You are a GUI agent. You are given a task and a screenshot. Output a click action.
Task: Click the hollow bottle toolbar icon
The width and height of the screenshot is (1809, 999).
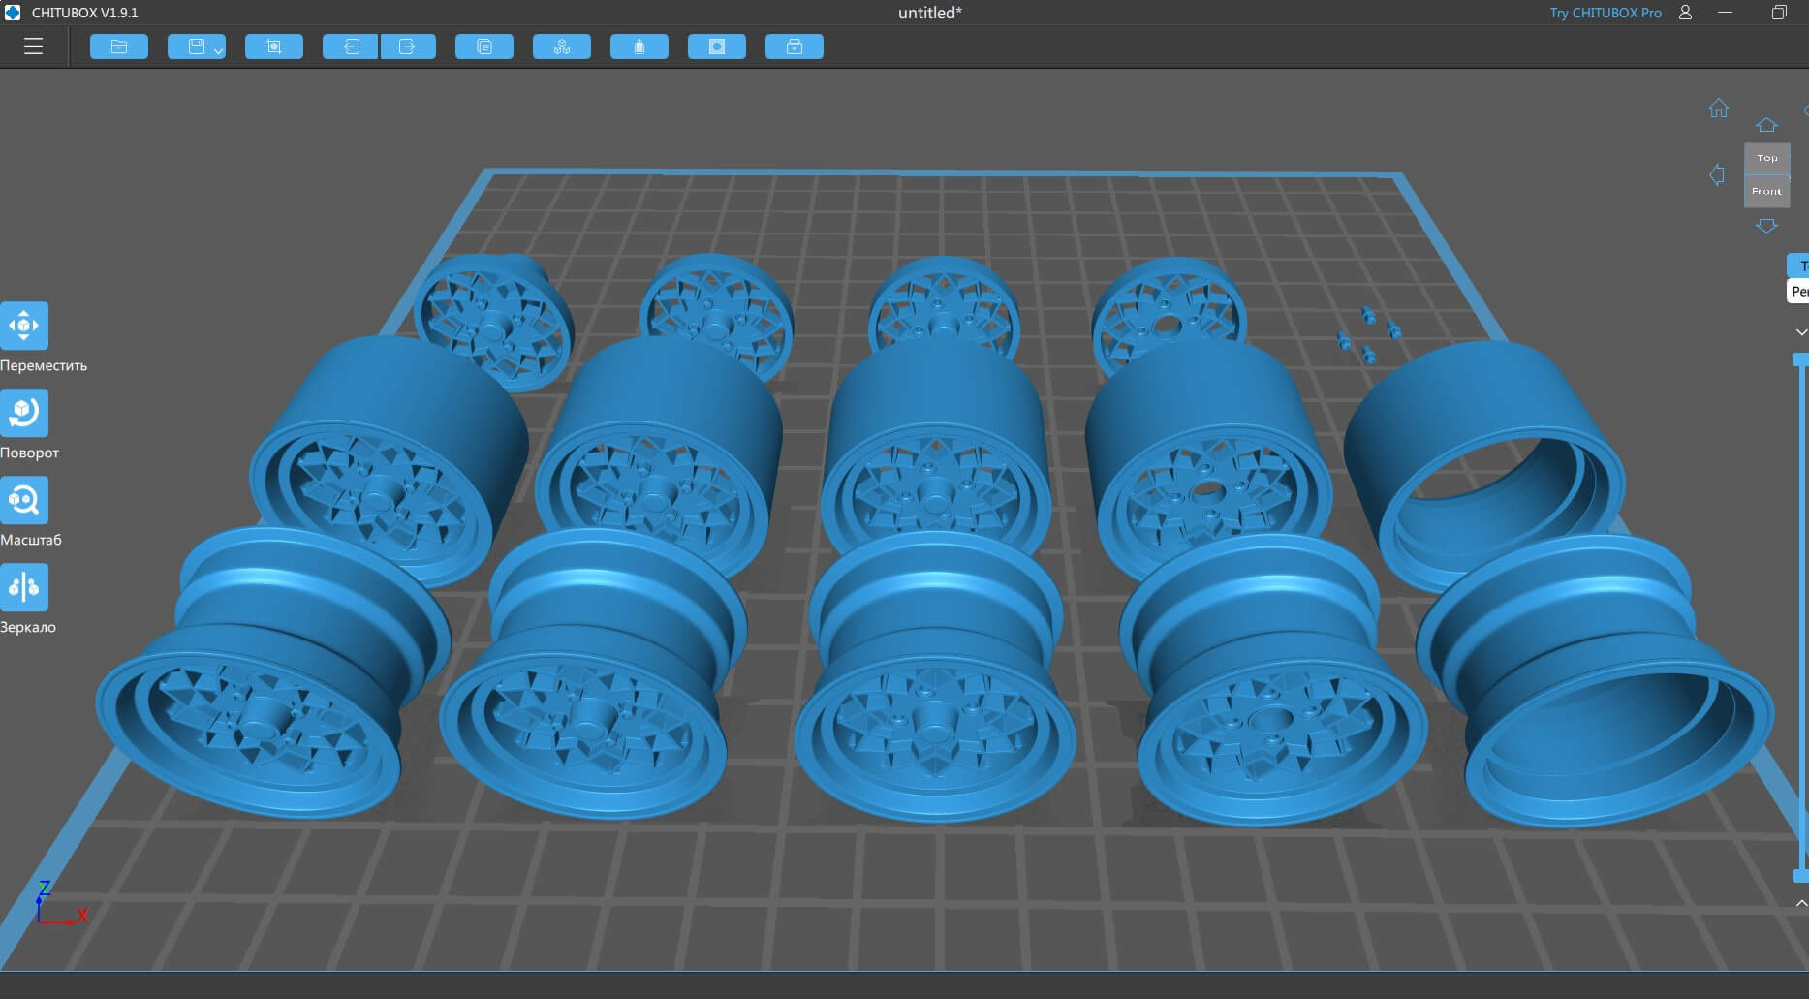click(x=639, y=47)
